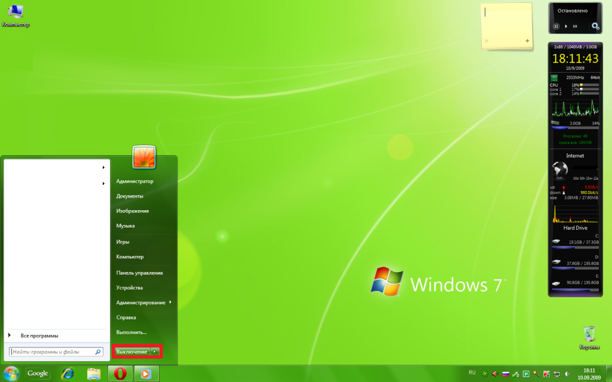Open Windows Explorer folder icon in taskbar
The width and height of the screenshot is (612, 382).
(94, 374)
